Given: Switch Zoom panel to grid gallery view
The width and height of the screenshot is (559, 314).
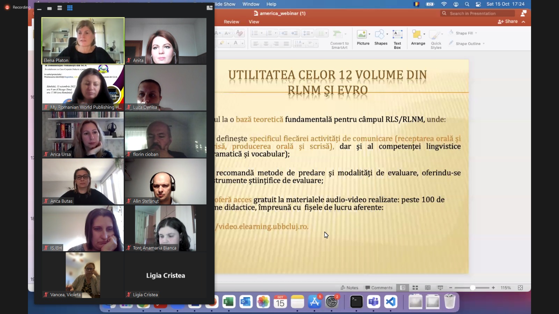Looking at the screenshot, I should (x=70, y=8).
